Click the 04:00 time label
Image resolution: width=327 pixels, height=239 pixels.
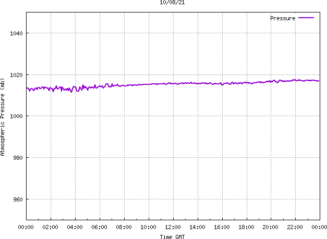(75, 227)
